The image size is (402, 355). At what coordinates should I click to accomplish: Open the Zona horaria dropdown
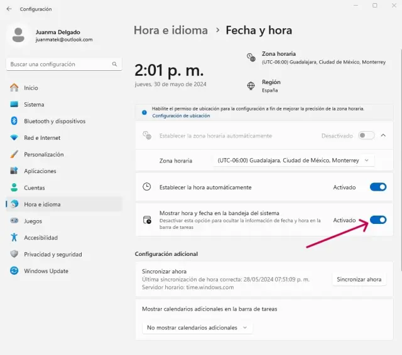click(293, 161)
